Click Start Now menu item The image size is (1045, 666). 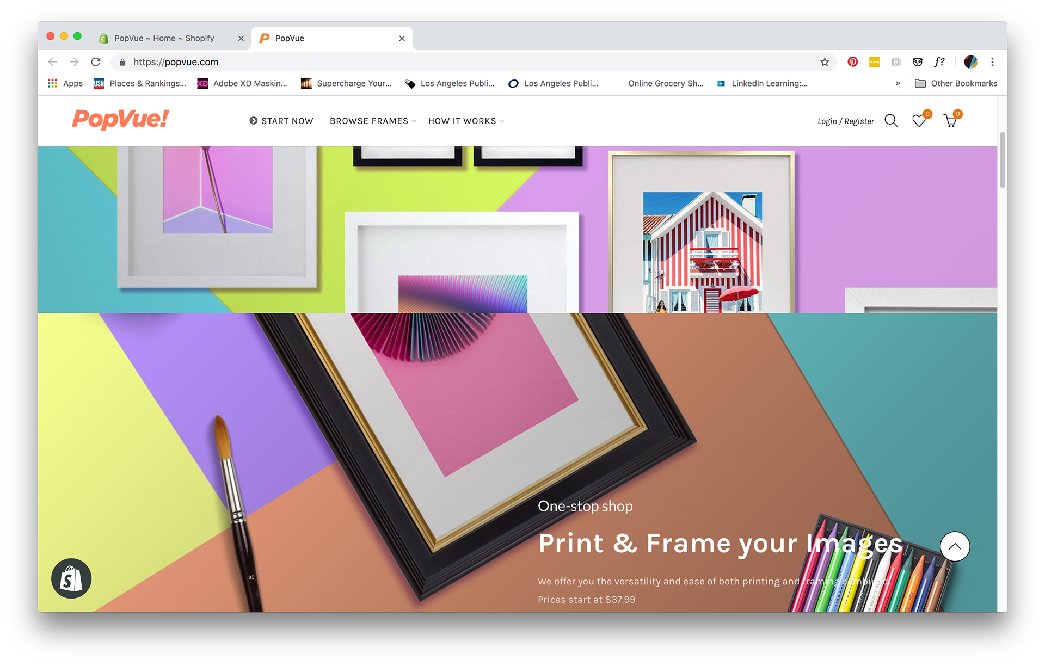click(x=281, y=121)
